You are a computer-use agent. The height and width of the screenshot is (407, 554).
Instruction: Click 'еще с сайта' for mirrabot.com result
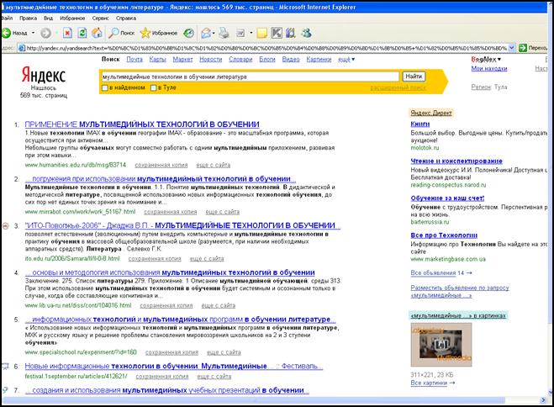pos(222,212)
